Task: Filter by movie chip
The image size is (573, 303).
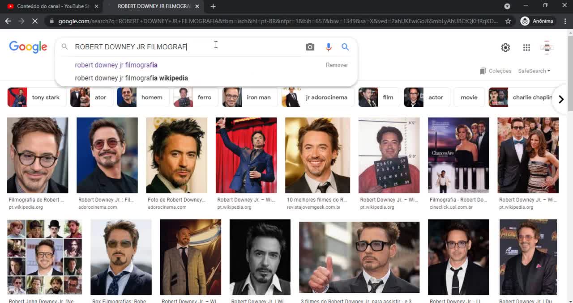Action: click(469, 97)
